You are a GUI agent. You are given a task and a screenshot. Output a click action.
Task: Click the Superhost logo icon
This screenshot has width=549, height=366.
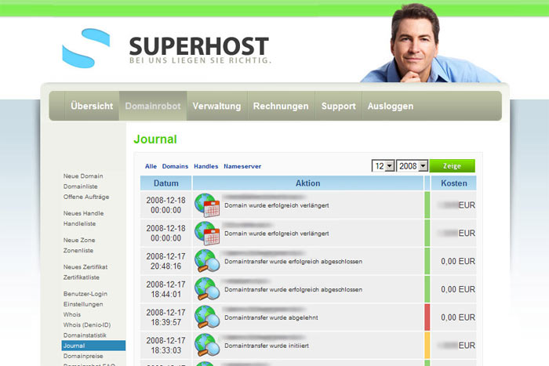click(x=85, y=47)
